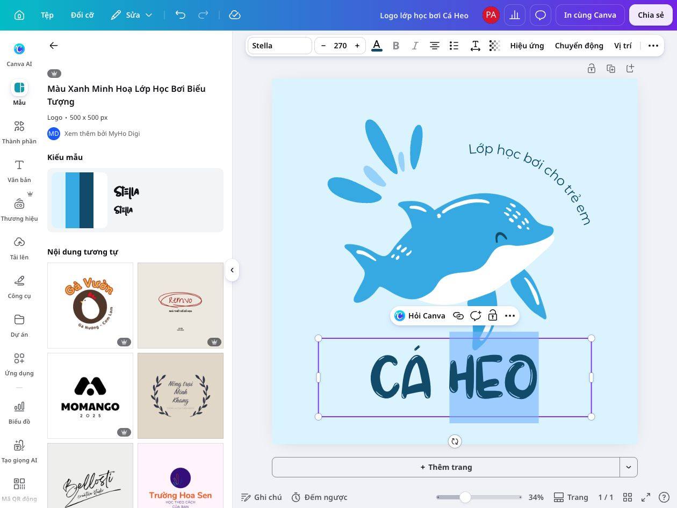677x508 pixels.
Task: Open text color picker (A icon)
Action: tap(377, 46)
